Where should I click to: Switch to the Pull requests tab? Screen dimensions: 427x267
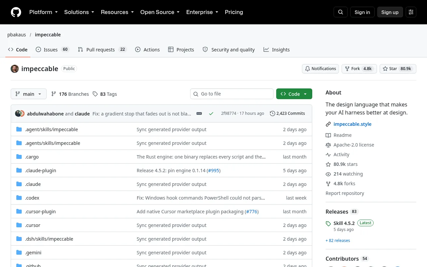coord(102,49)
